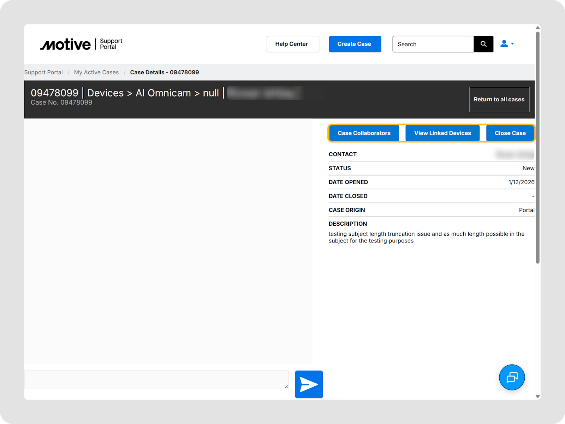Open Case Collaborators
Screen dimensions: 565x424
[x=364, y=133]
